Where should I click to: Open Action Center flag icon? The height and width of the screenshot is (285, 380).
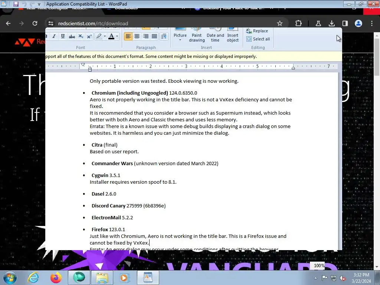(324, 278)
